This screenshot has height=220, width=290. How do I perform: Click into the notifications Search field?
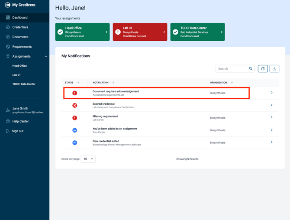click(233, 69)
